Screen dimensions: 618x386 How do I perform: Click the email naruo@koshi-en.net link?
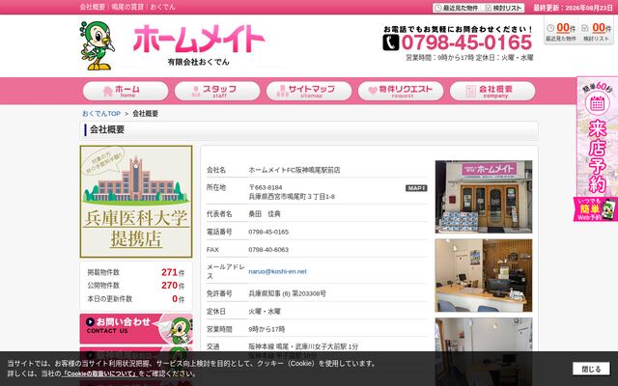pyautogui.click(x=277, y=271)
